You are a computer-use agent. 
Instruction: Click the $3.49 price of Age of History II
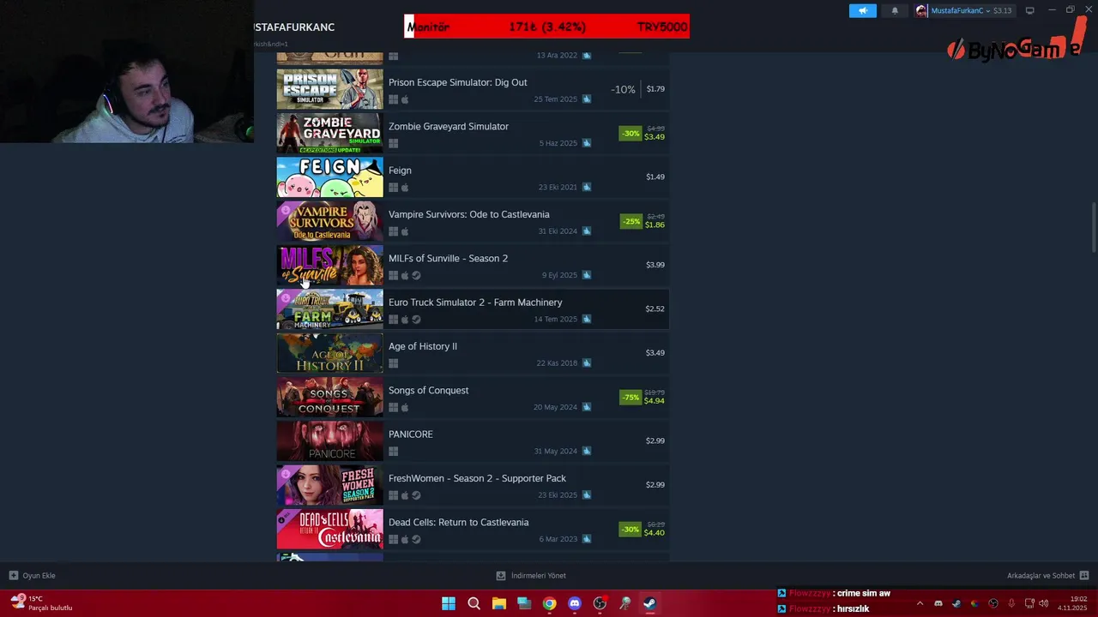click(655, 353)
